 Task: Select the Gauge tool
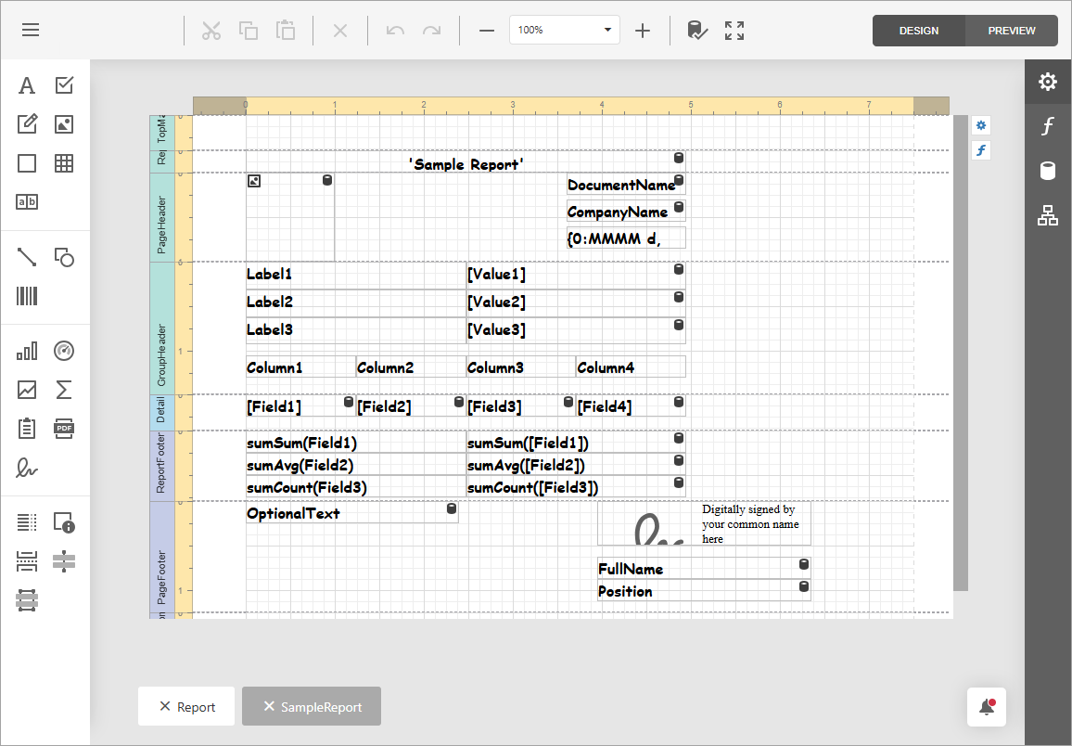tap(64, 351)
